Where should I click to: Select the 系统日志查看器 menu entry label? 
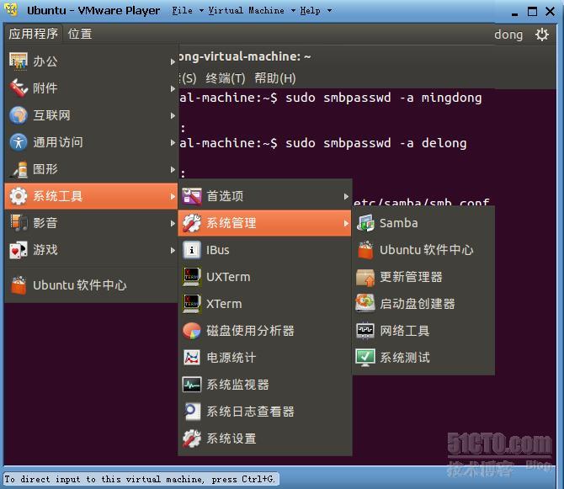coord(250,412)
